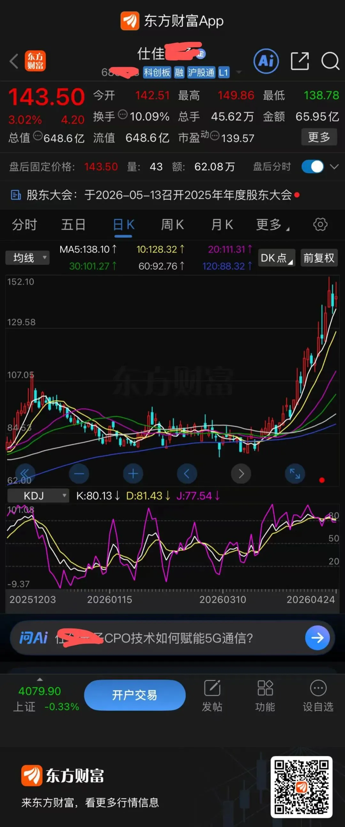Open the 股东大会 announcement link
Viewport: 345px width, 827px height.
click(x=159, y=195)
